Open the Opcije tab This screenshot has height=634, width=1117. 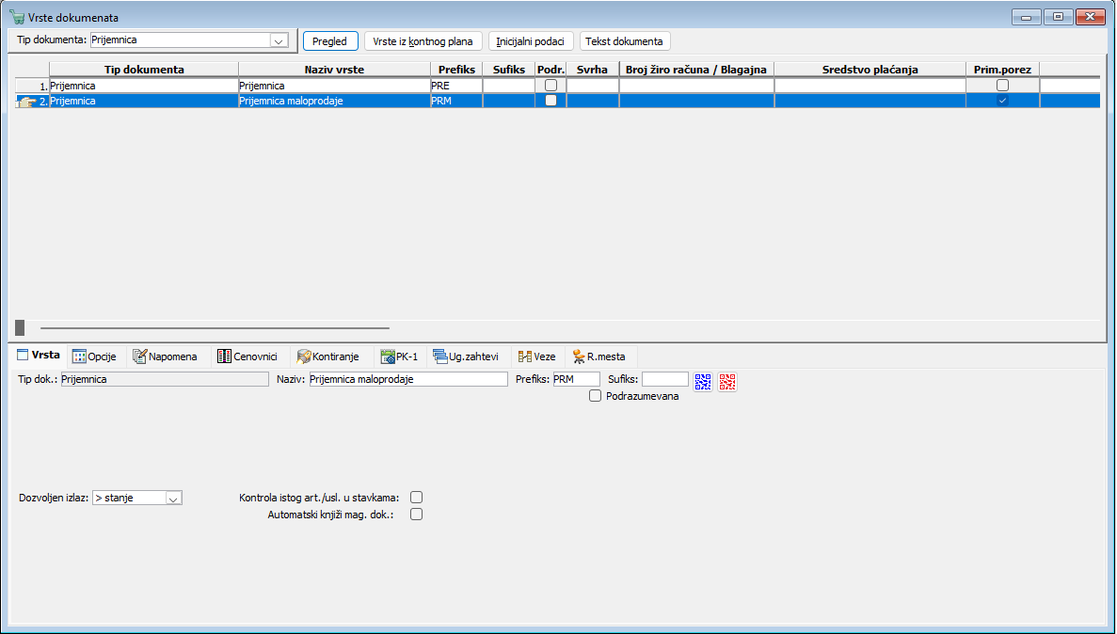94,357
